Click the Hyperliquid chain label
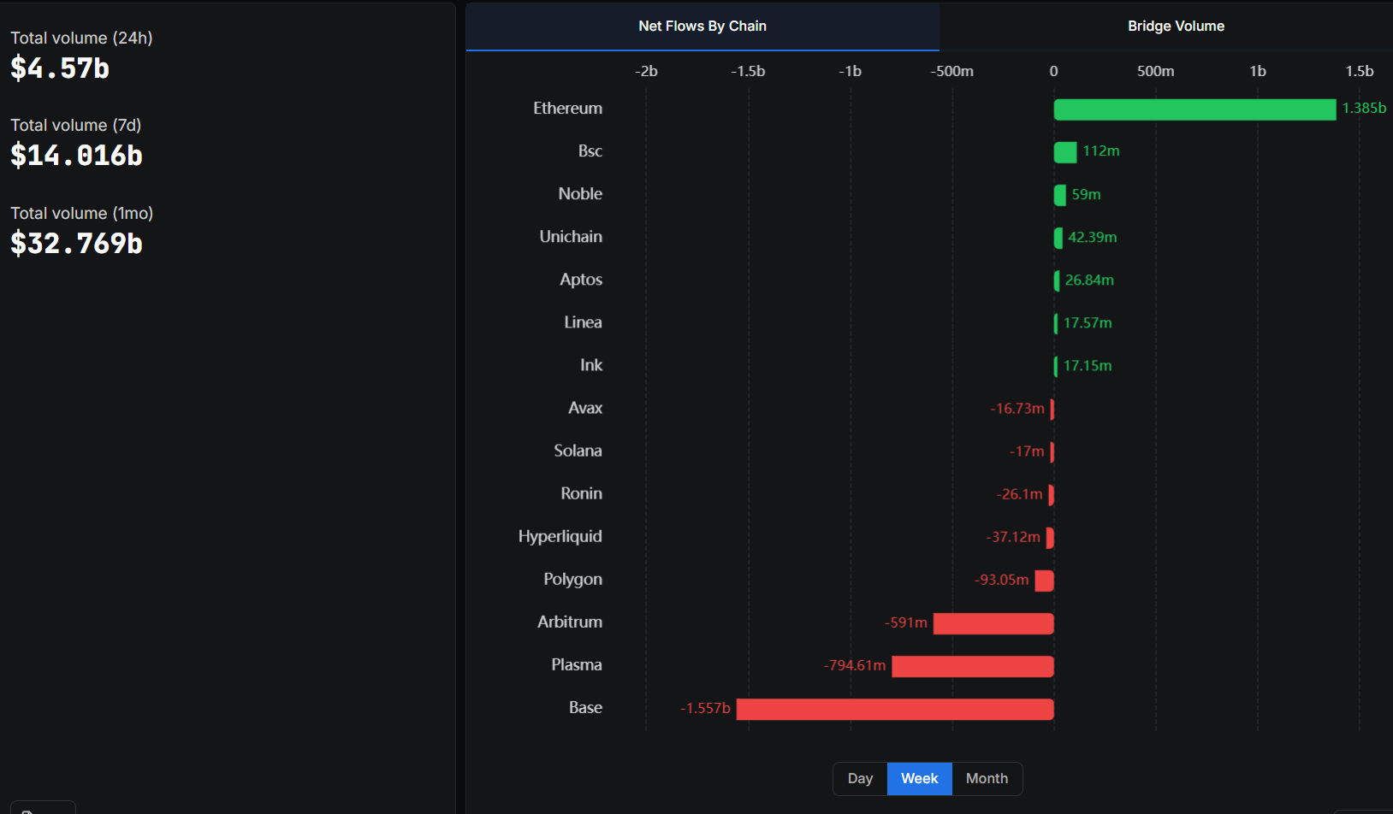This screenshot has width=1393, height=814. click(560, 536)
